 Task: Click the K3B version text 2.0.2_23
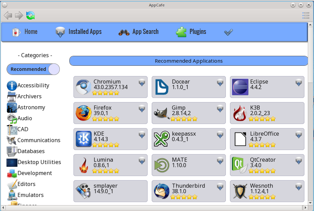[x=260, y=113]
